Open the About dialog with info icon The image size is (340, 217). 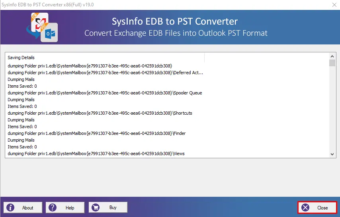click(23, 207)
